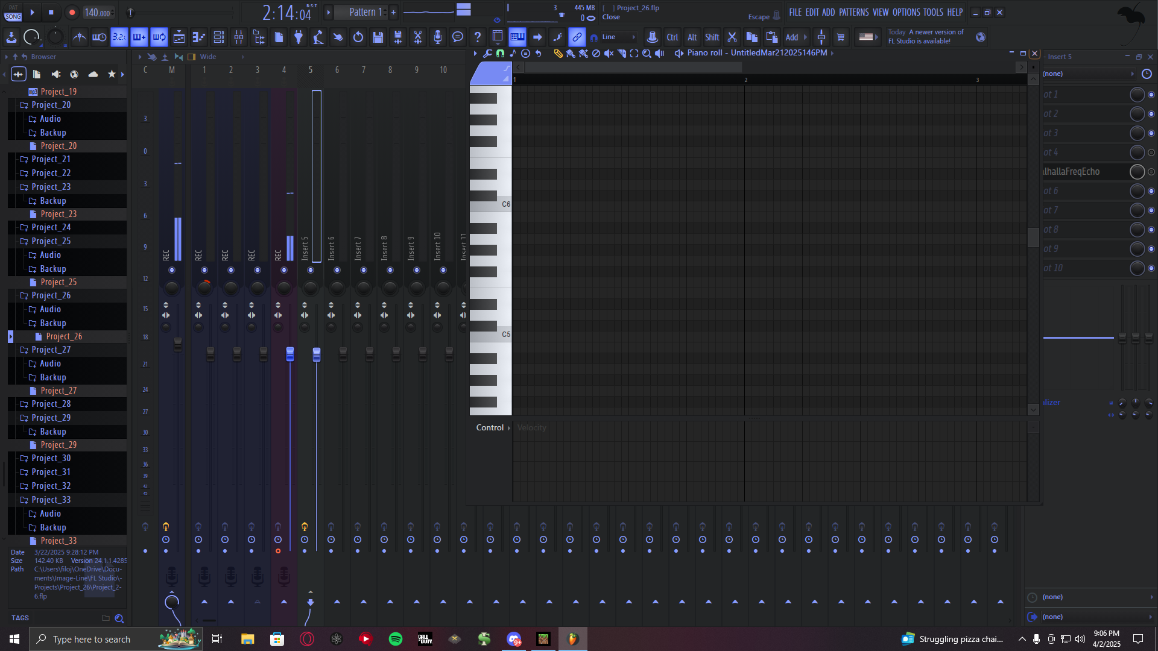Image resolution: width=1158 pixels, height=651 pixels.
Task: Click the record button in transport
Action: coord(72,12)
